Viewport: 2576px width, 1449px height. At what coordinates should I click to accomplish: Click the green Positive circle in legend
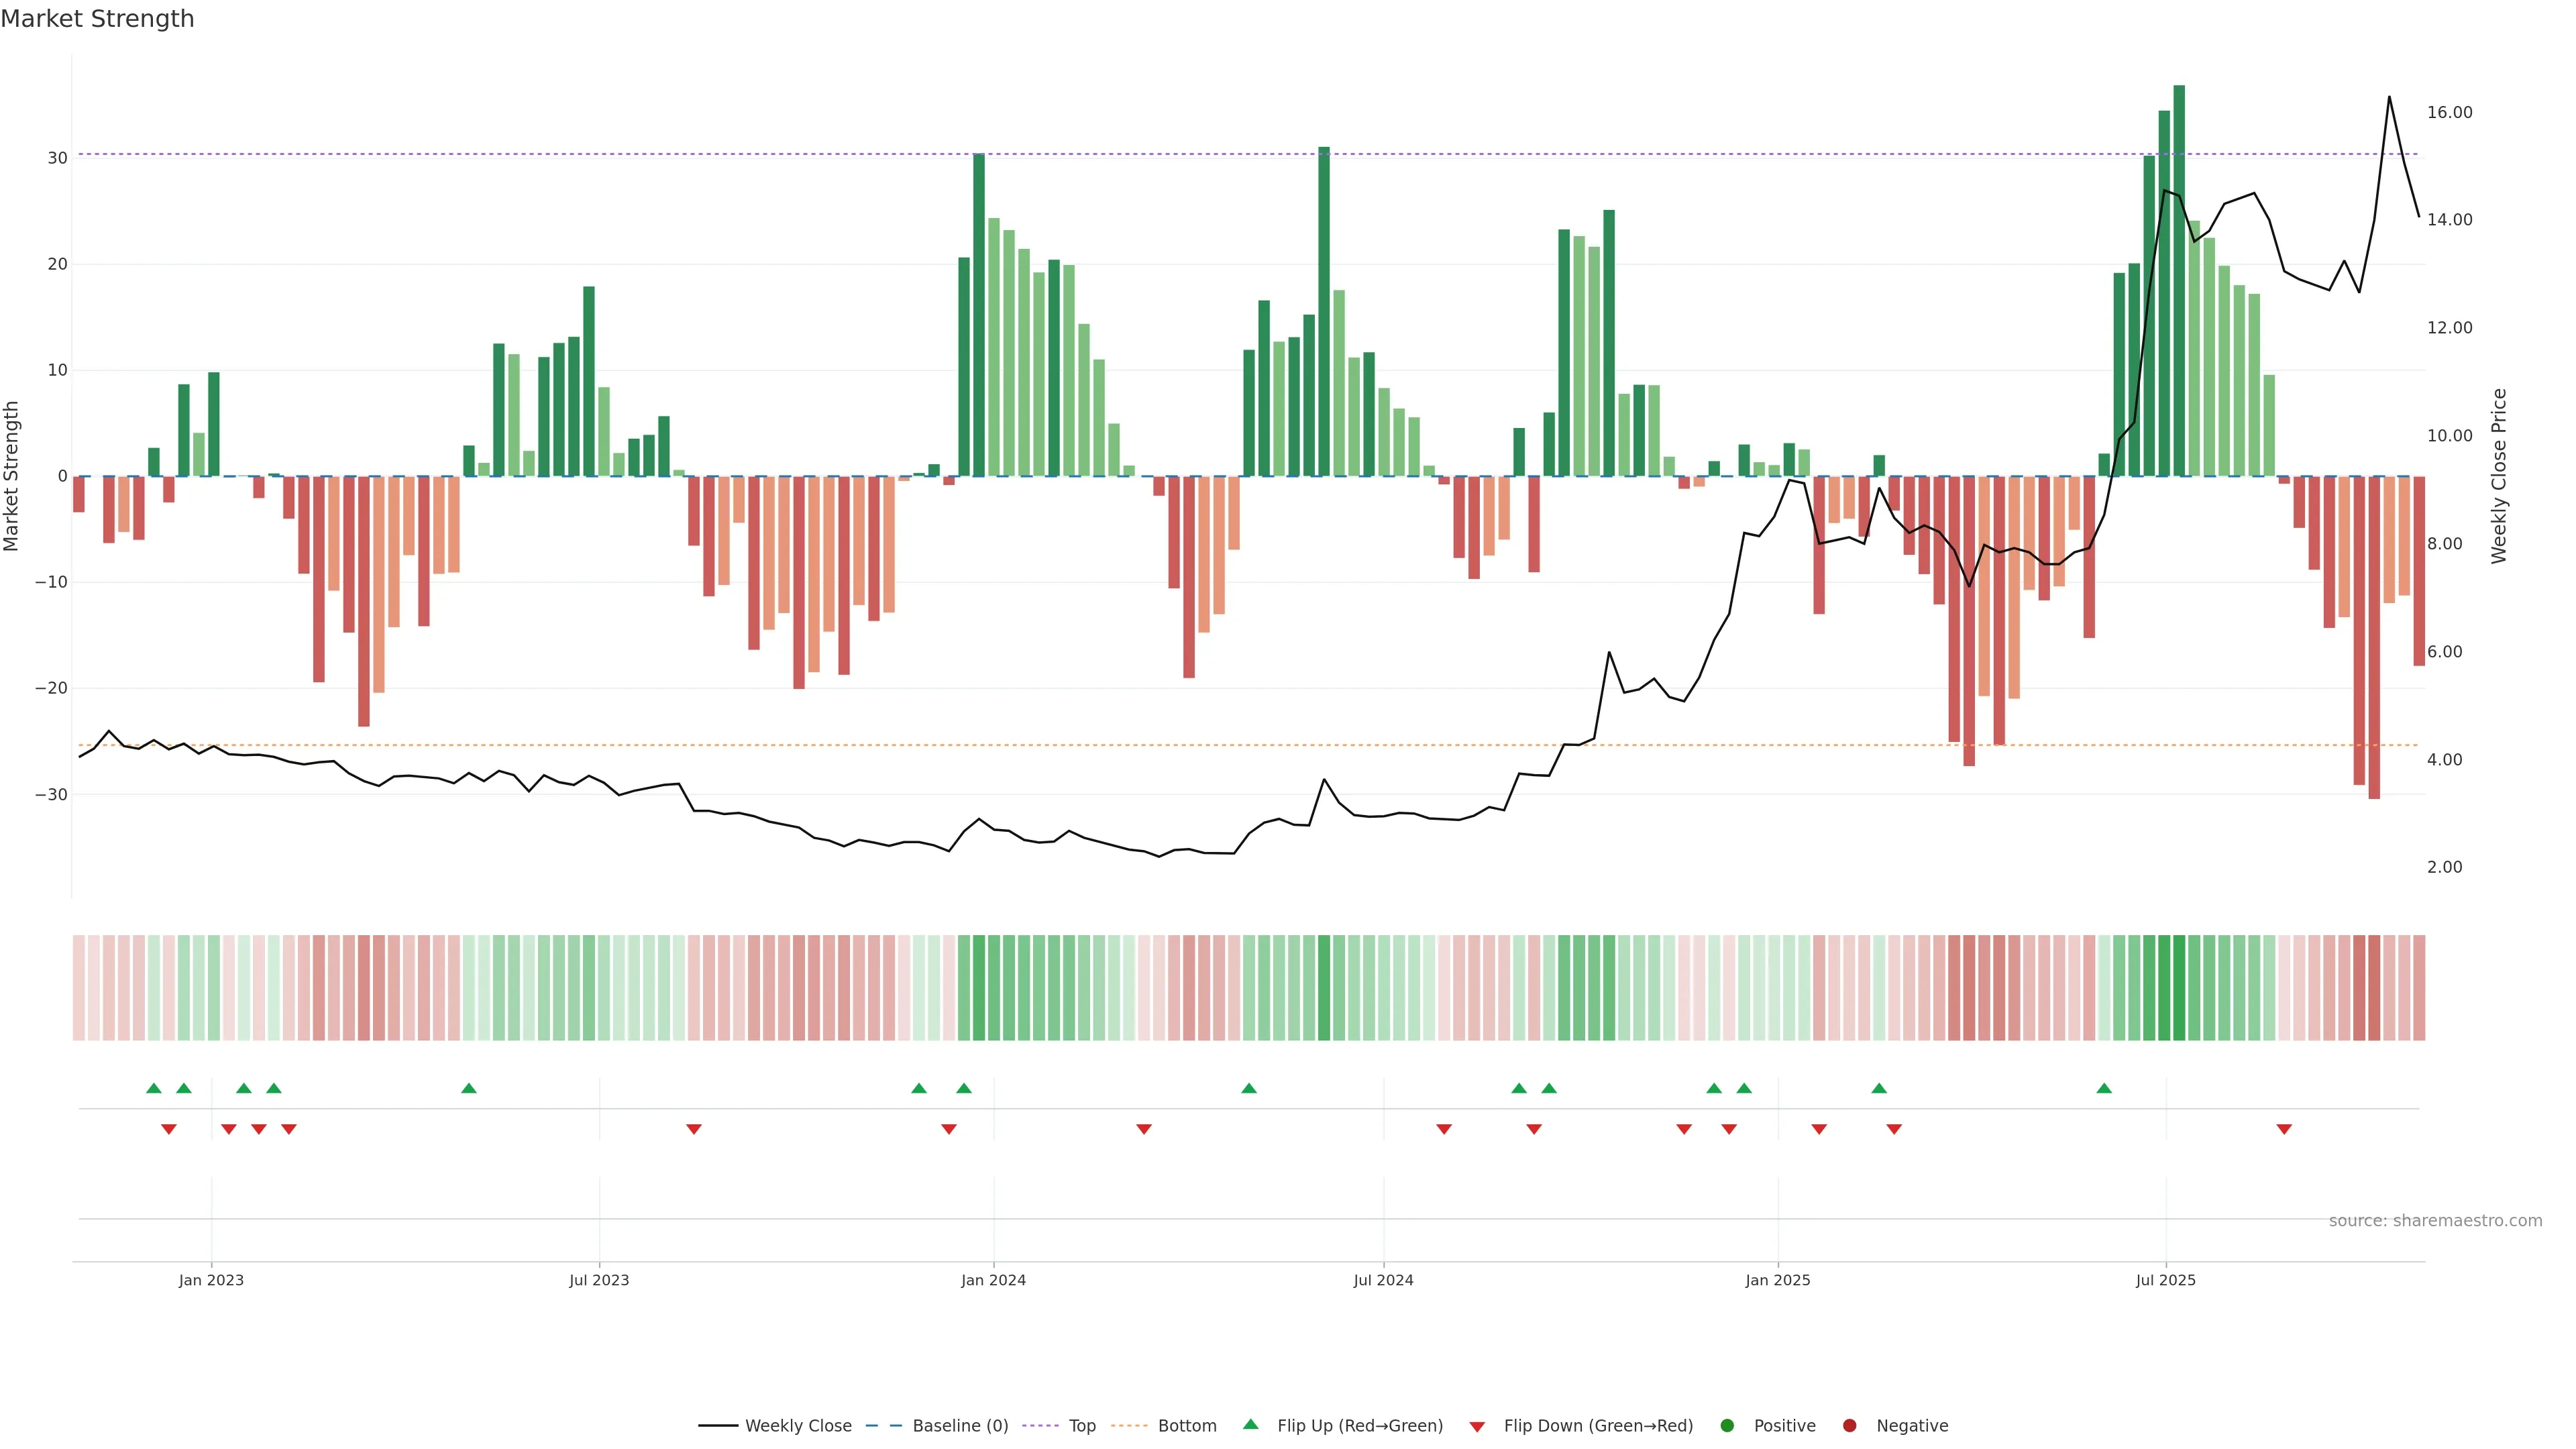click(1727, 1426)
